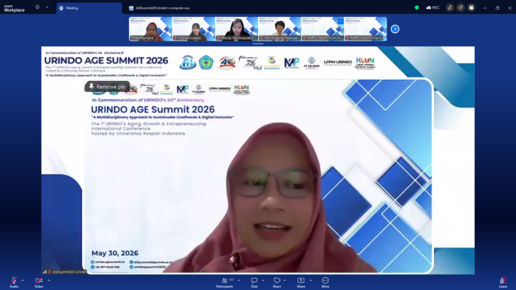Expand participants options arrow
The image size is (516, 290).
click(239, 281)
